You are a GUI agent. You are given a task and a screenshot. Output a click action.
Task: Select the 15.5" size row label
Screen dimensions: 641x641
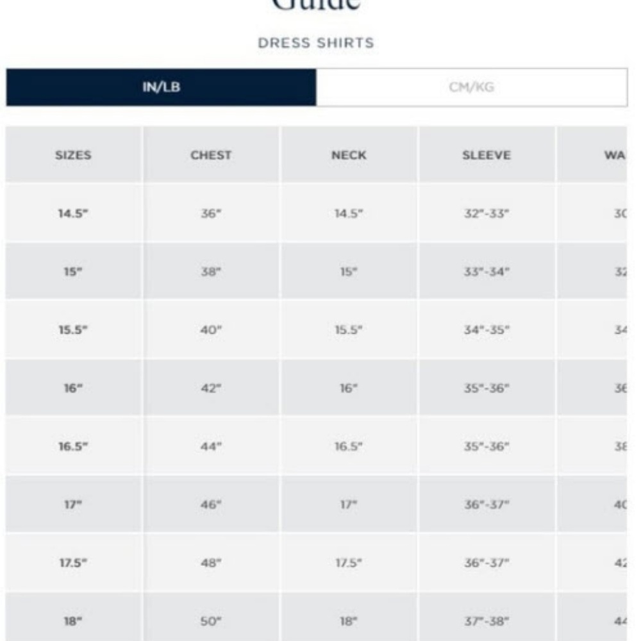[72, 330]
